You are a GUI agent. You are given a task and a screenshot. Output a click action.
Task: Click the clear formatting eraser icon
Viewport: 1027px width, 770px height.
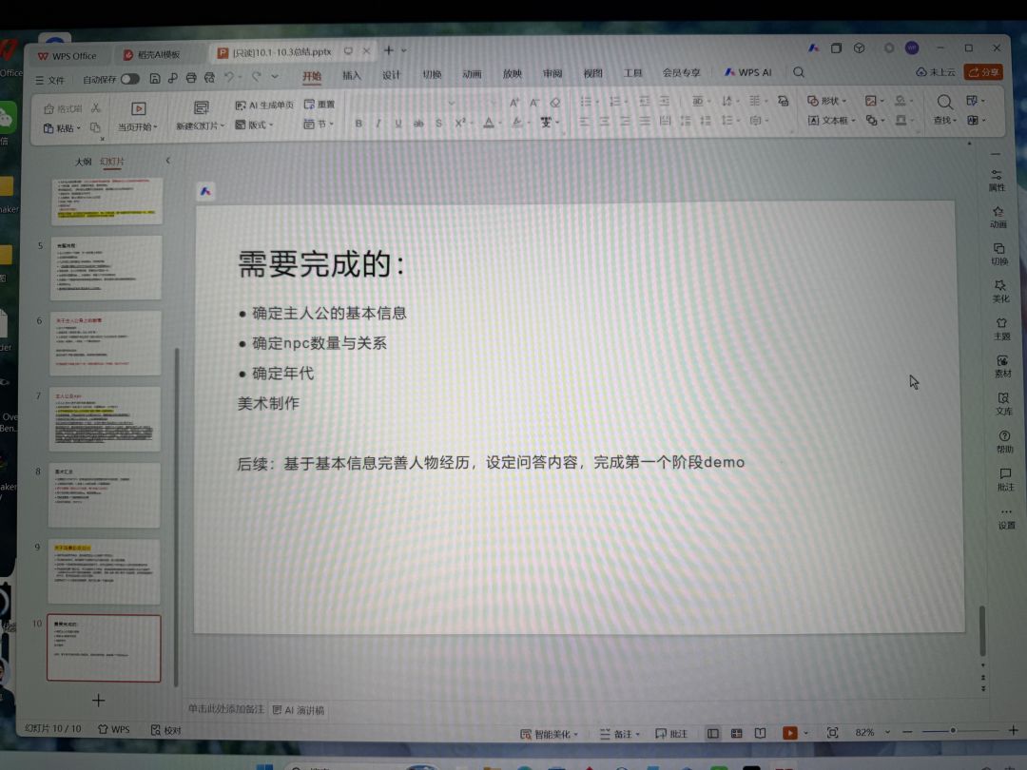tap(555, 102)
